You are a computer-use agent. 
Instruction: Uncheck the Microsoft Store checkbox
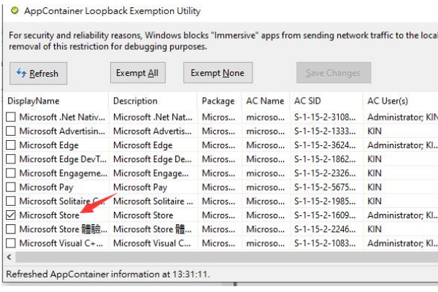click(11, 215)
